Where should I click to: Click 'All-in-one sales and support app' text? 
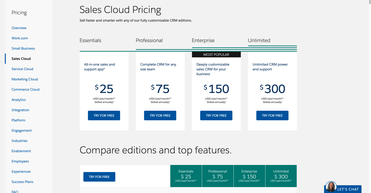tap(100, 67)
